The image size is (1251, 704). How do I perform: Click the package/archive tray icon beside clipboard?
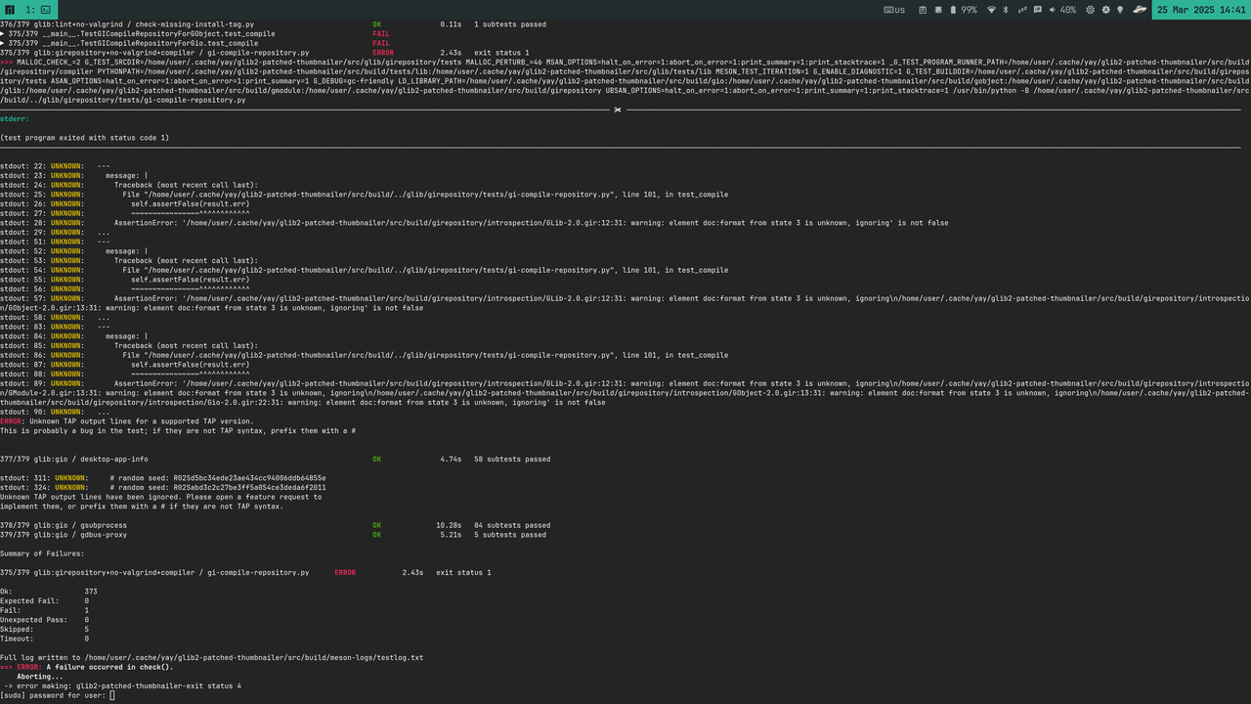tap(938, 10)
